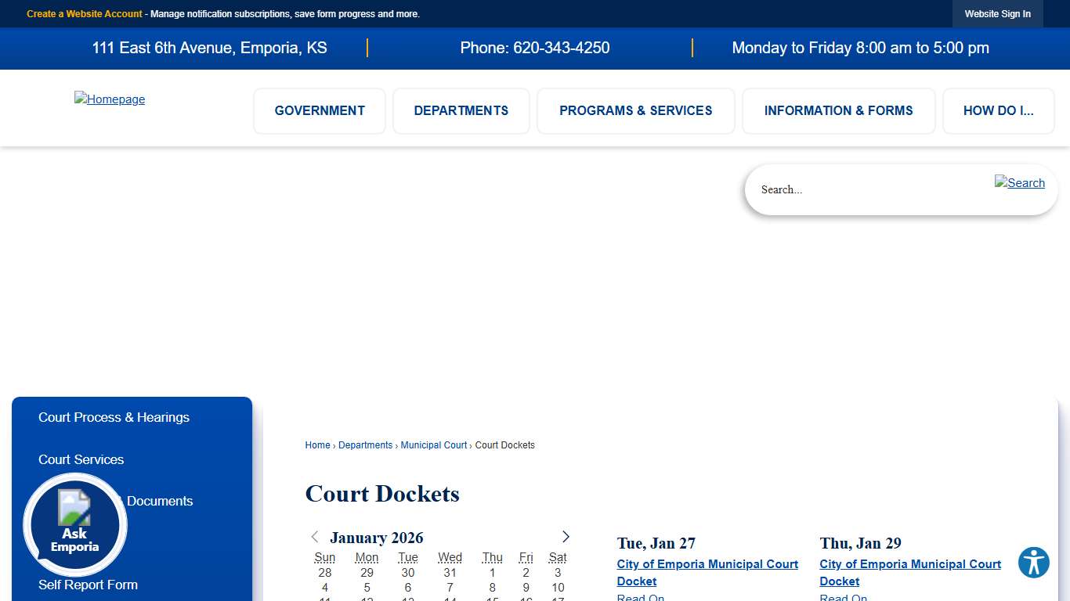Select the previous month arrow on the calendar
Image resolution: width=1070 pixels, height=601 pixels.
pos(314,537)
